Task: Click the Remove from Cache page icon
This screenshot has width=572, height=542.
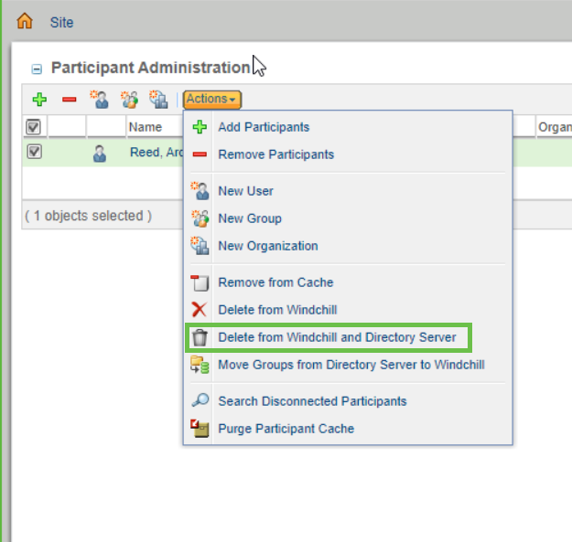Action: click(200, 283)
